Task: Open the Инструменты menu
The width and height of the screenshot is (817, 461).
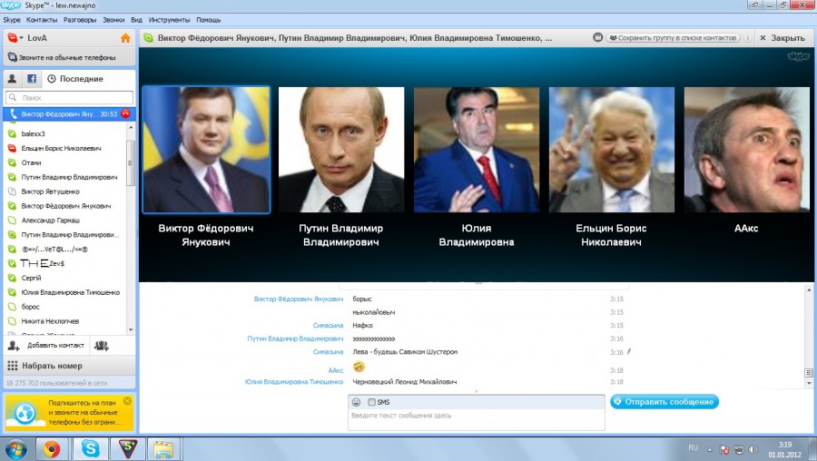Action: 170,19
